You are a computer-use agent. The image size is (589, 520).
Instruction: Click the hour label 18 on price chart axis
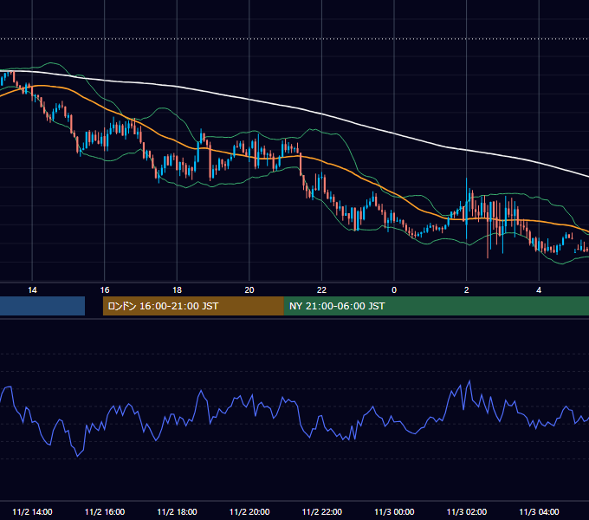pyautogui.click(x=177, y=290)
